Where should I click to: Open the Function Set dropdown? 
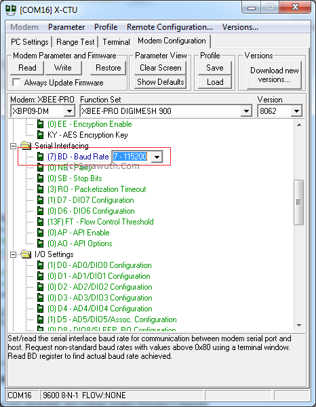246,111
